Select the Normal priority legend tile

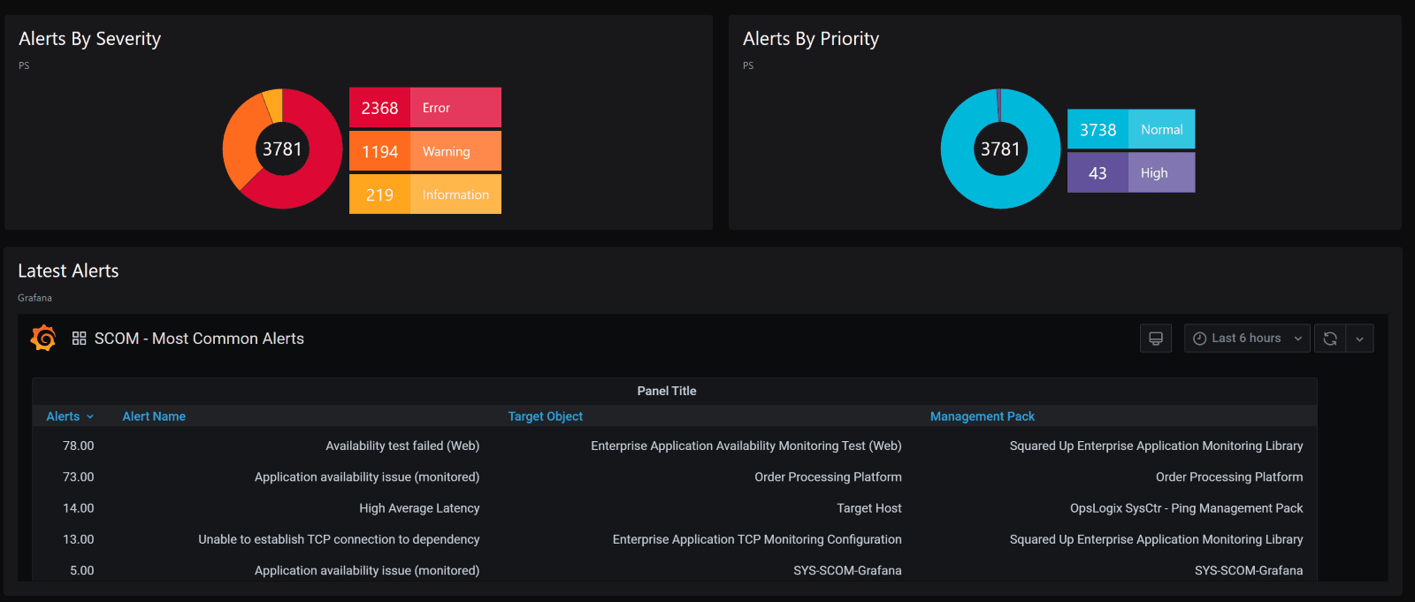coord(1131,129)
